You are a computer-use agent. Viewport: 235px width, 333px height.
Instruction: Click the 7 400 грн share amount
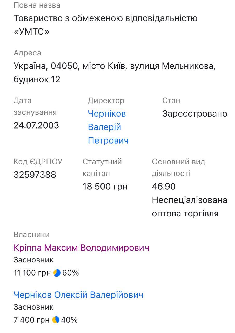click(x=31, y=320)
